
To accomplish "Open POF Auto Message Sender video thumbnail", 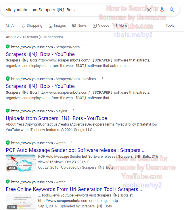I will click(x=21, y=163).
